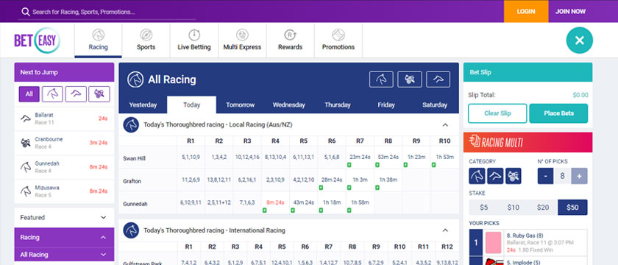Open the Live Betting nav tab
This screenshot has height=265, width=618.
[194, 40]
